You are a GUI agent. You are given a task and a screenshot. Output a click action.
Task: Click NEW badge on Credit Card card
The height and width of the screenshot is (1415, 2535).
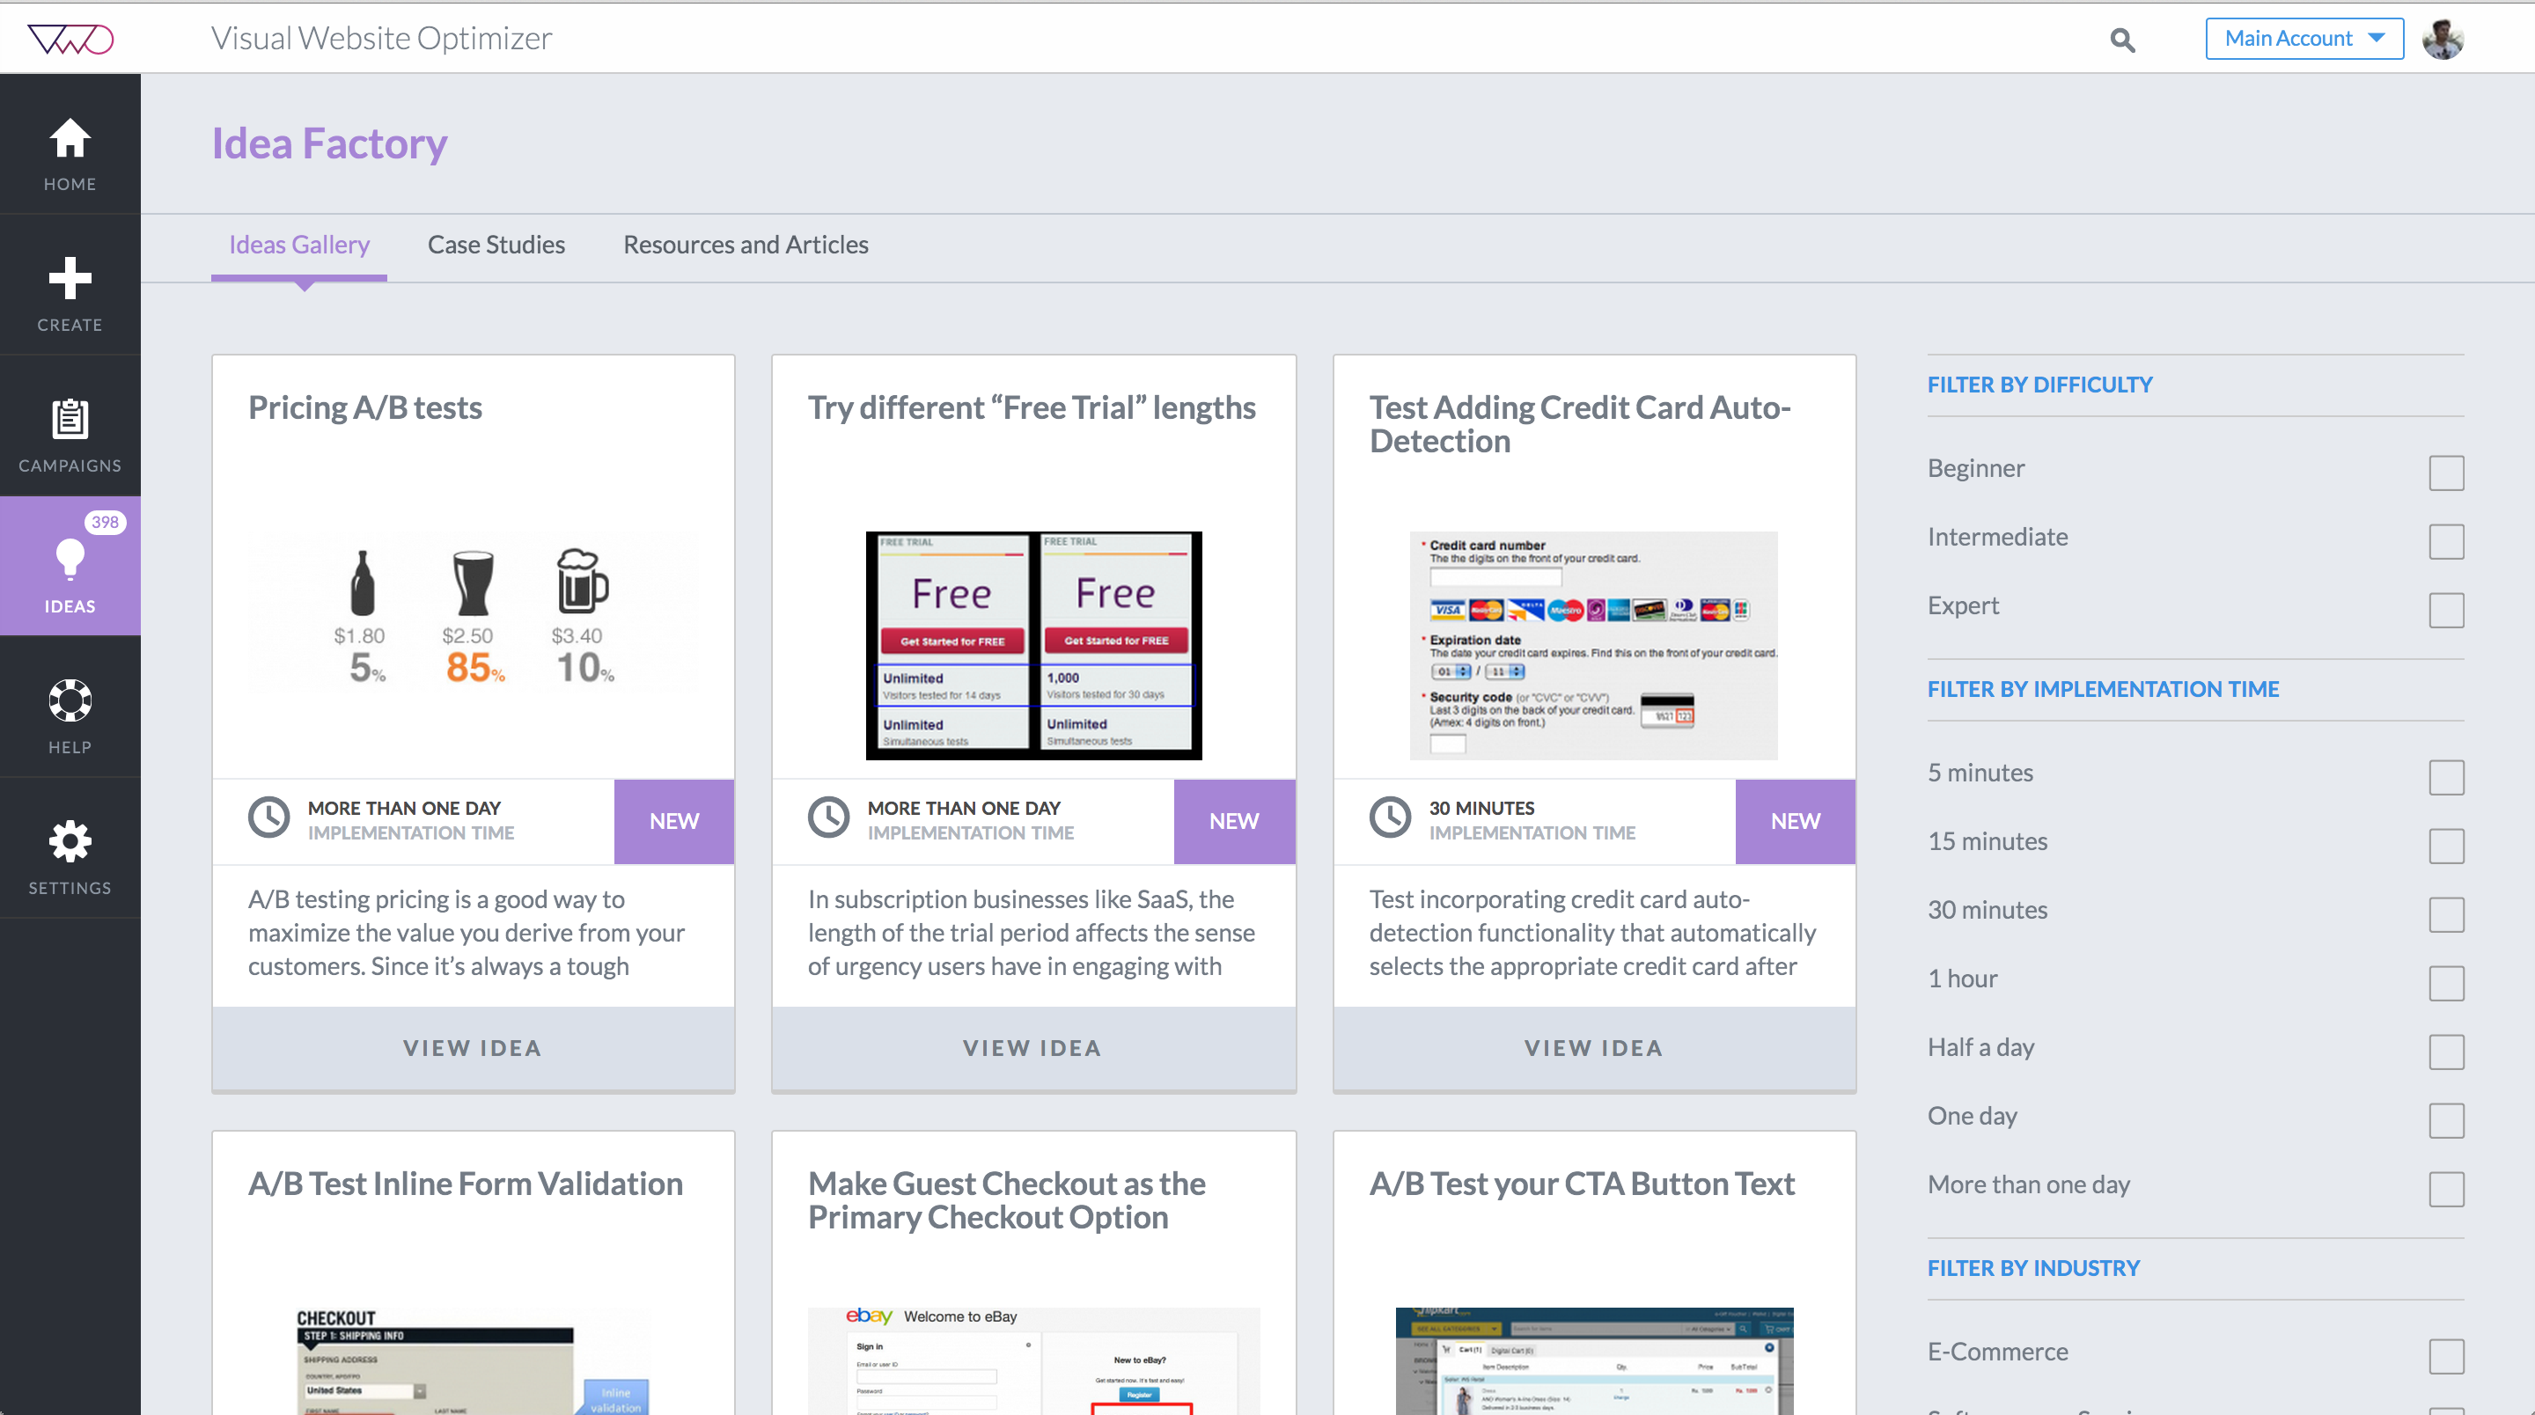[x=1795, y=822]
